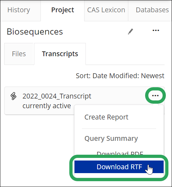Click the partially visible Download PDF option
The image size is (172, 187).
click(120, 154)
